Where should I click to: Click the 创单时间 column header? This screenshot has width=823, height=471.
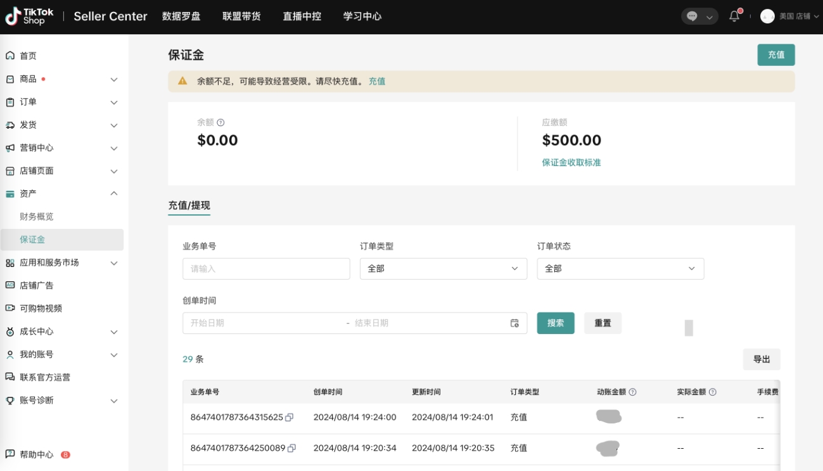tap(328, 392)
